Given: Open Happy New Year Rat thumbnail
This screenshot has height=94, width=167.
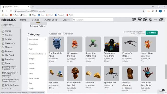Looking at the screenshot, I should 148,44.
